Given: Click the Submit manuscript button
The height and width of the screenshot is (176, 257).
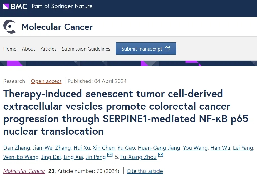Looking at the screenshot, I should [x=146, y=49].
